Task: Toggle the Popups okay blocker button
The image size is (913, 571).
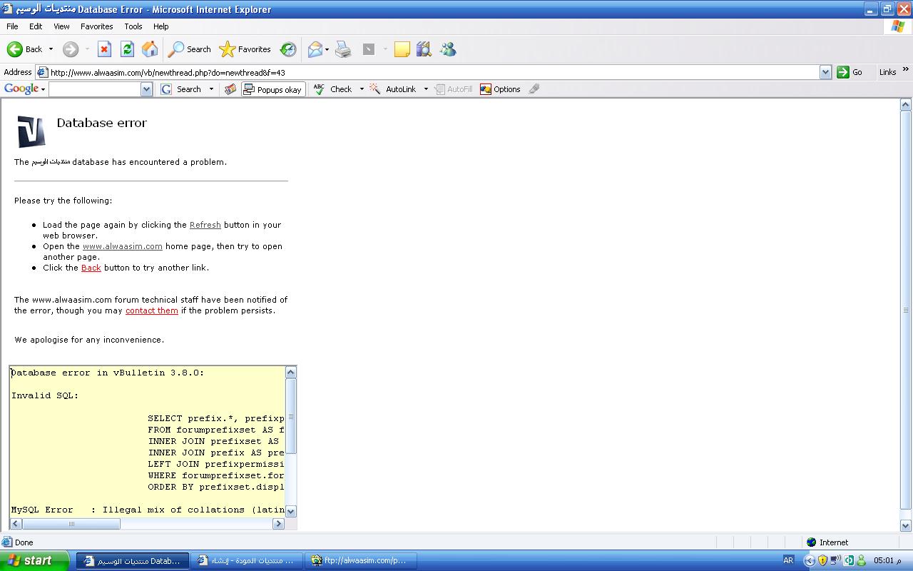Action: click(273, 89)
